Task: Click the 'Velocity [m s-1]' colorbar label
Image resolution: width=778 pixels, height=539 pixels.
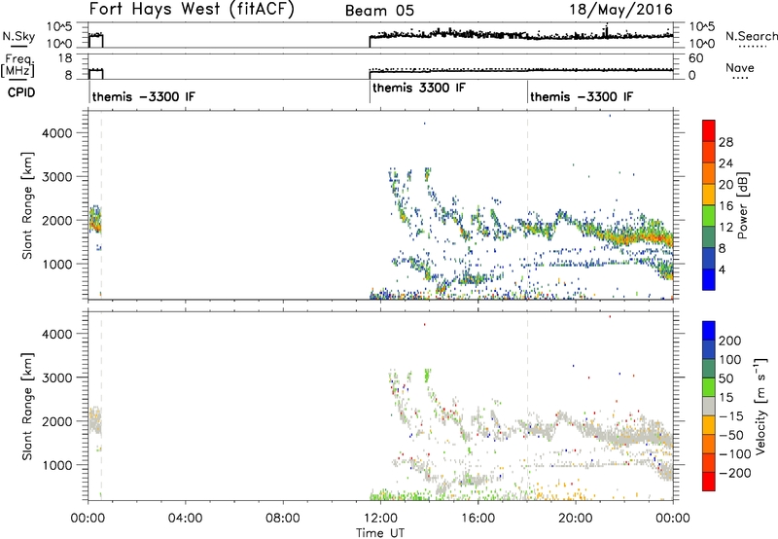Action: [x=760, y=406]
